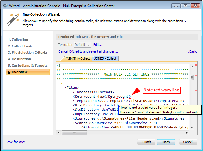Click the horizontal scrollbar right arrow
This screenshot has height=151, width=203.
pyautogui.click(x=187, y=132)
